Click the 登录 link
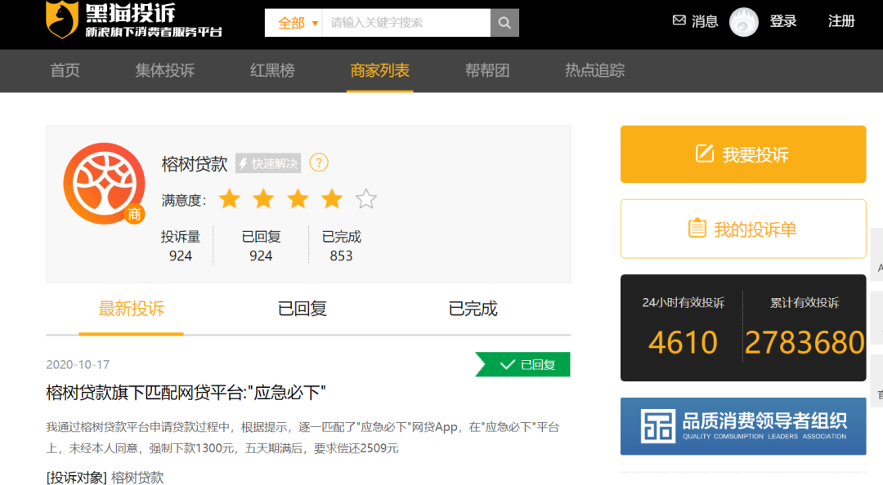The width and height of the screenshot is (883, 485). 783,21
